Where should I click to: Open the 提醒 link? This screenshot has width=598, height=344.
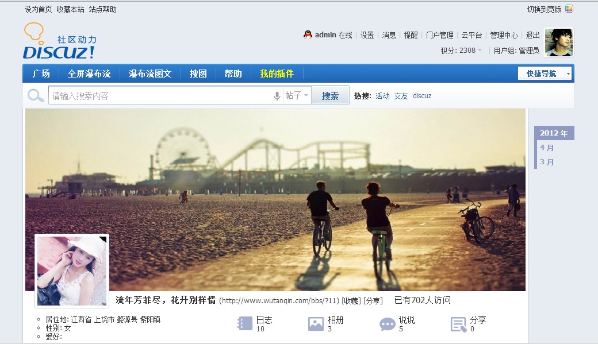click(411, 35)
